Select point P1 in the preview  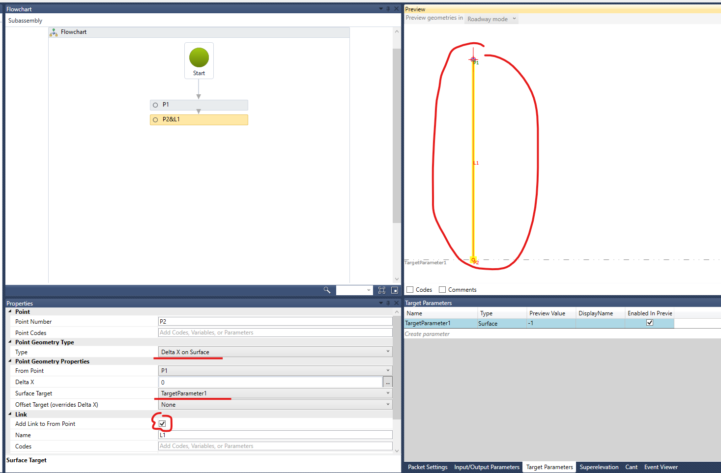473,60
